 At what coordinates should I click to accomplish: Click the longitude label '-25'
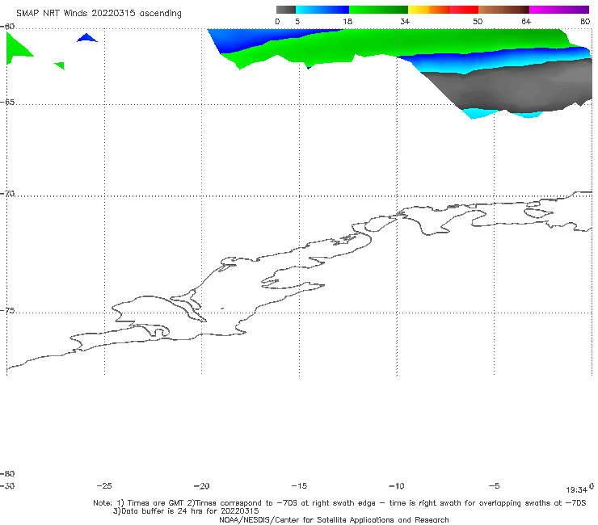click(104, 486)
